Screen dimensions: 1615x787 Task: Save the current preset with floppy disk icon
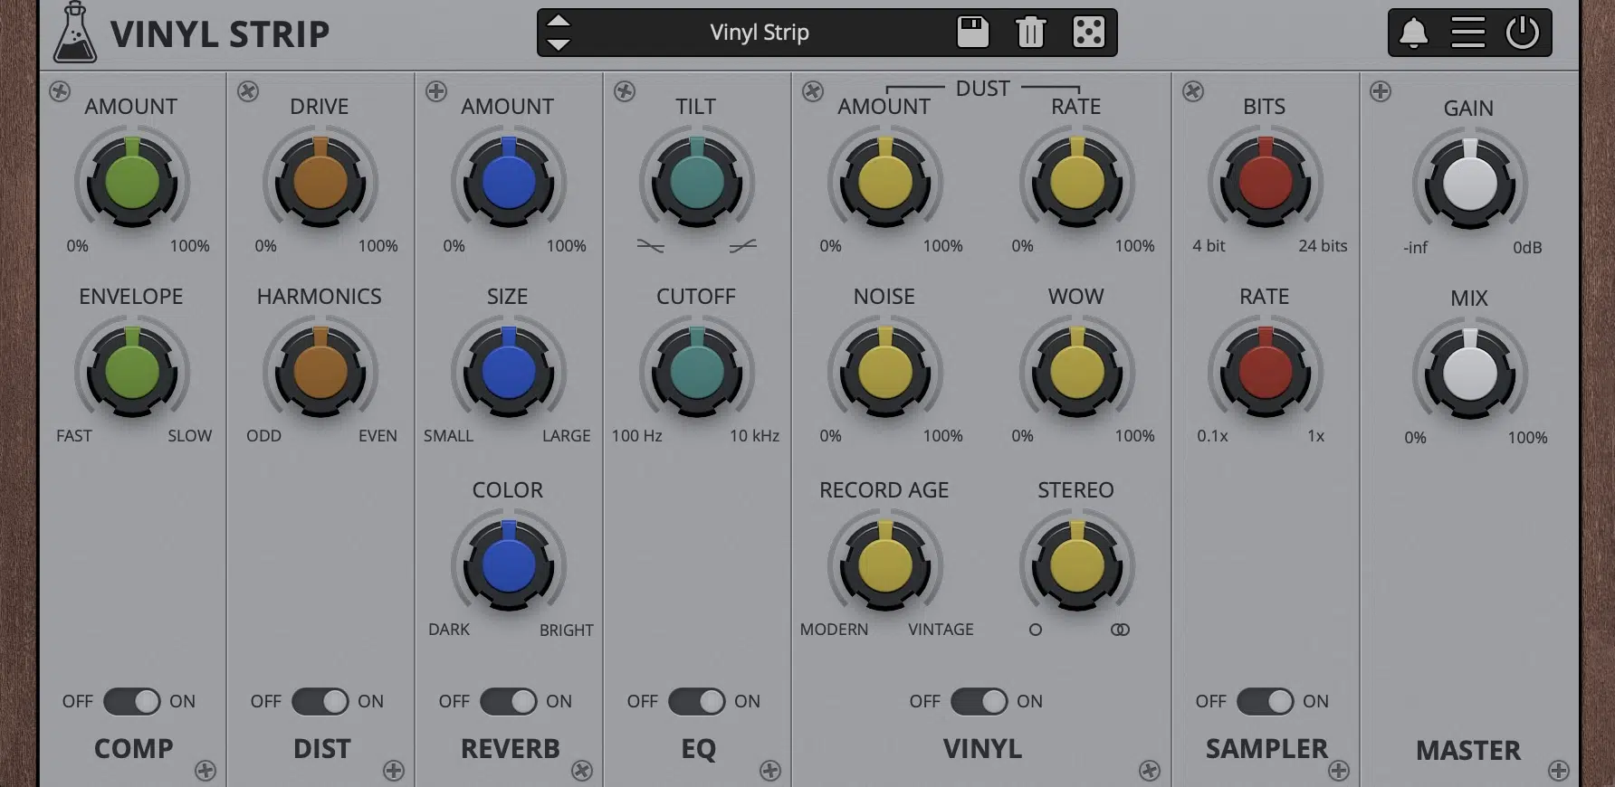tap(973, 33)
